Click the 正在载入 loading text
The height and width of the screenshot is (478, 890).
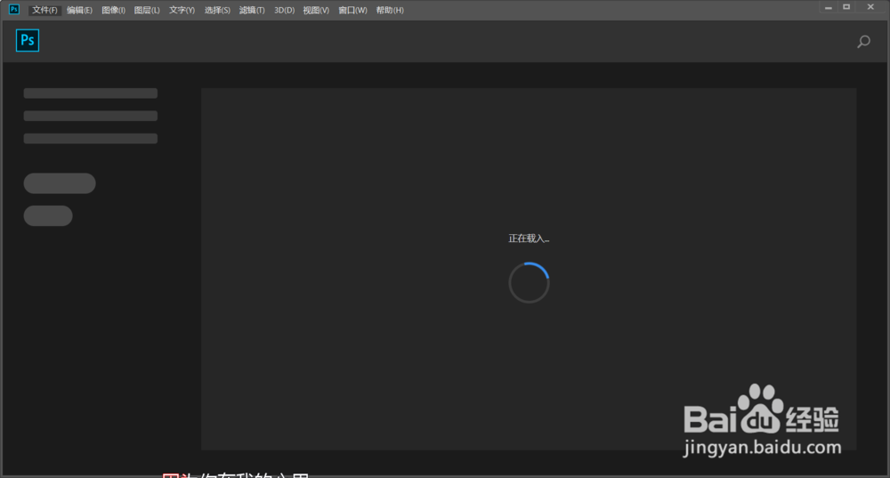coord(529,239)
